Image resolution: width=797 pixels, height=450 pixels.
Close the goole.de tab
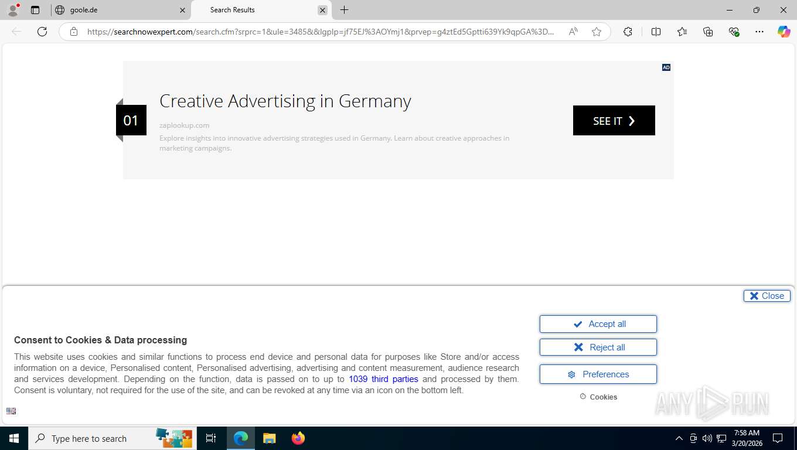182,10
